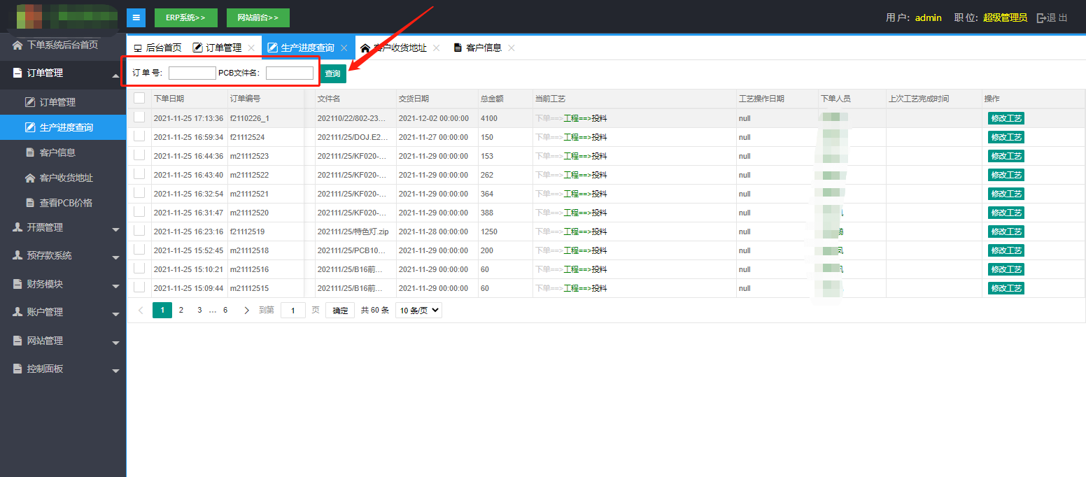The height and width of the screenshot is (477, 1086).
Task: Click the logout icon labeled 退出
Action: point(1052,17)
